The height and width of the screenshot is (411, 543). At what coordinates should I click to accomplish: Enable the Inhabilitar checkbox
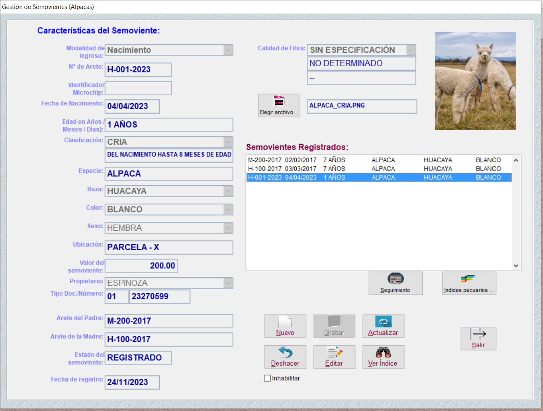[268, 378]
